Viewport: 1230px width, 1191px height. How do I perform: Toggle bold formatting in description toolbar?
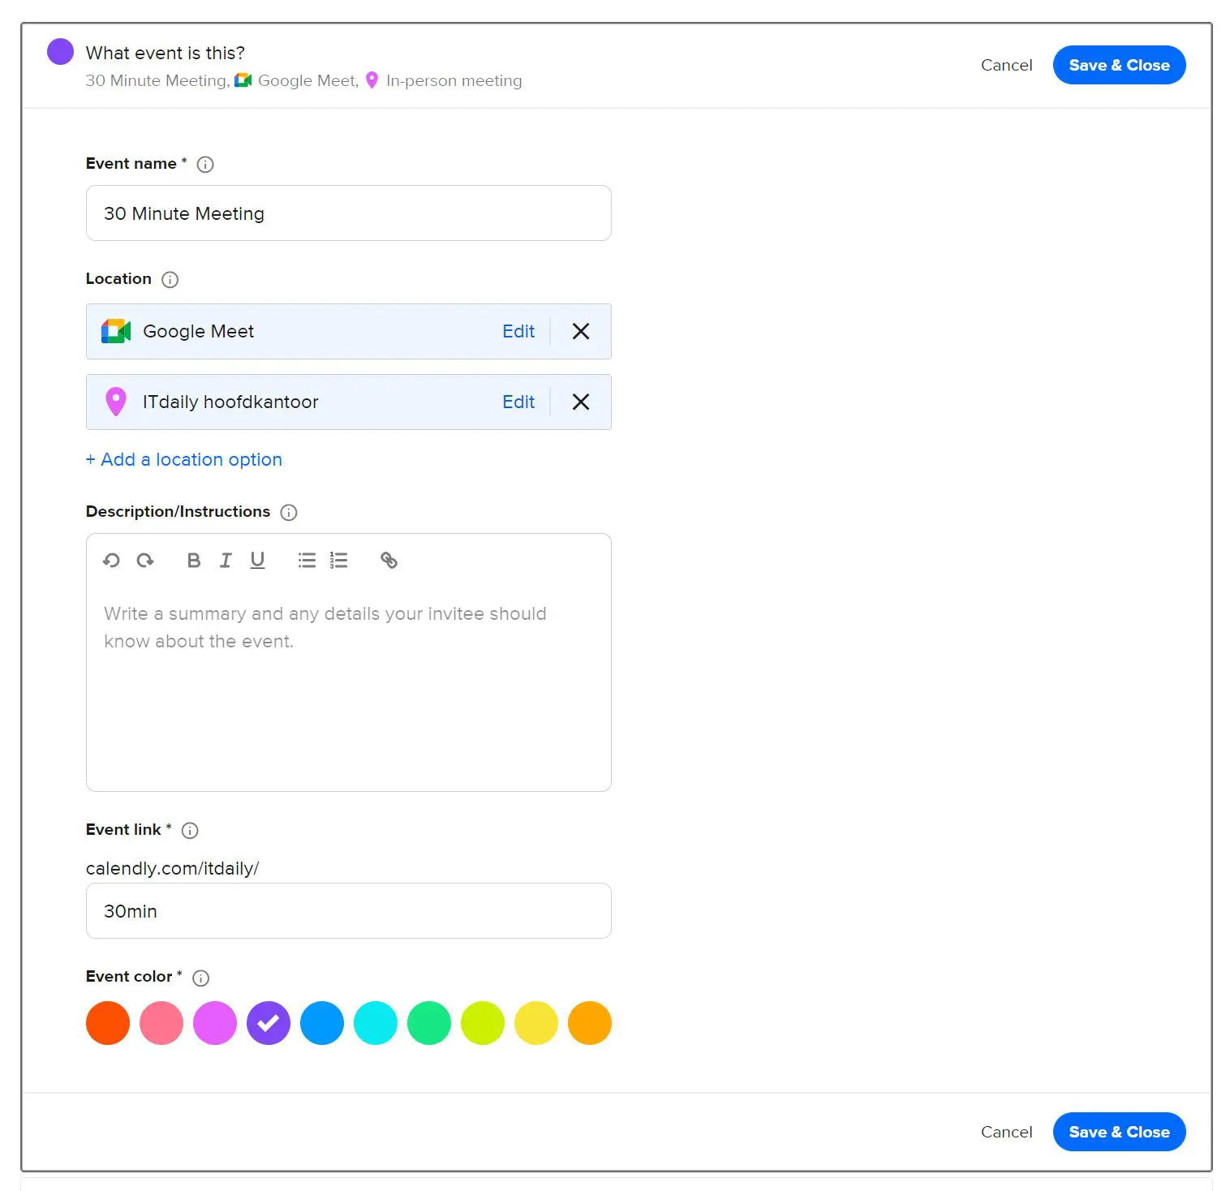coord(194,560)
